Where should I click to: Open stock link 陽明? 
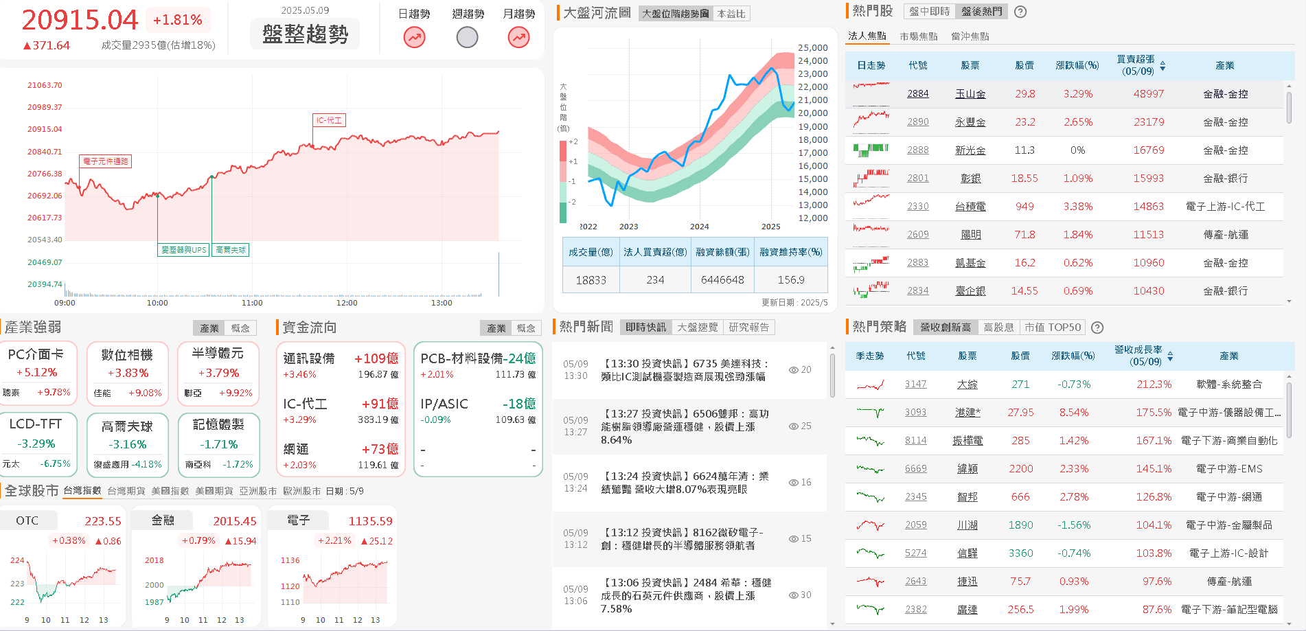971,235
